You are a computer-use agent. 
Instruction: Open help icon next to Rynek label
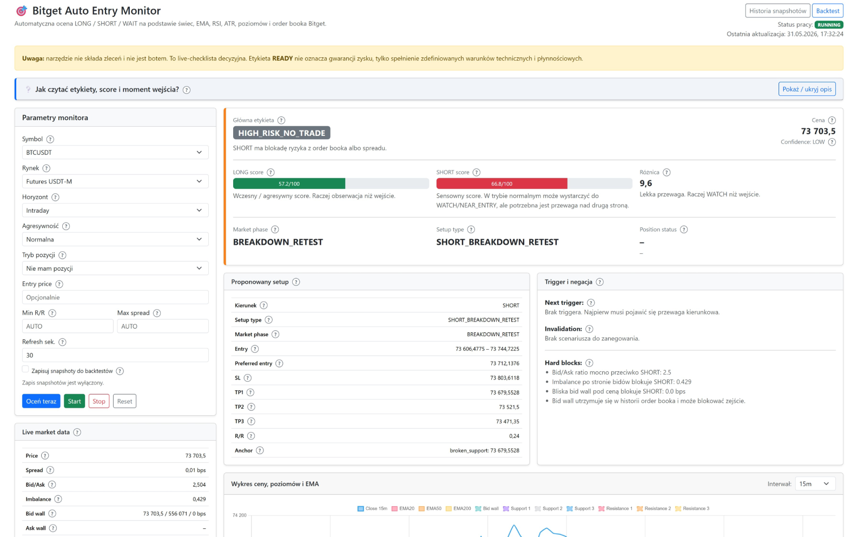pyautogui.click(x=47, y=168)
